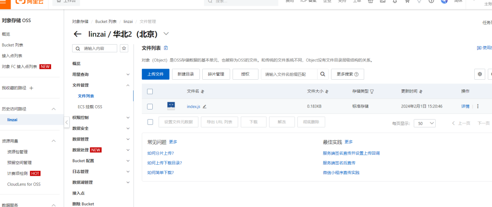Viewport: 492px width, 207px height.
Task: Open 服务端签名后直传 best-practice link
Action: [x=339, y=163]
